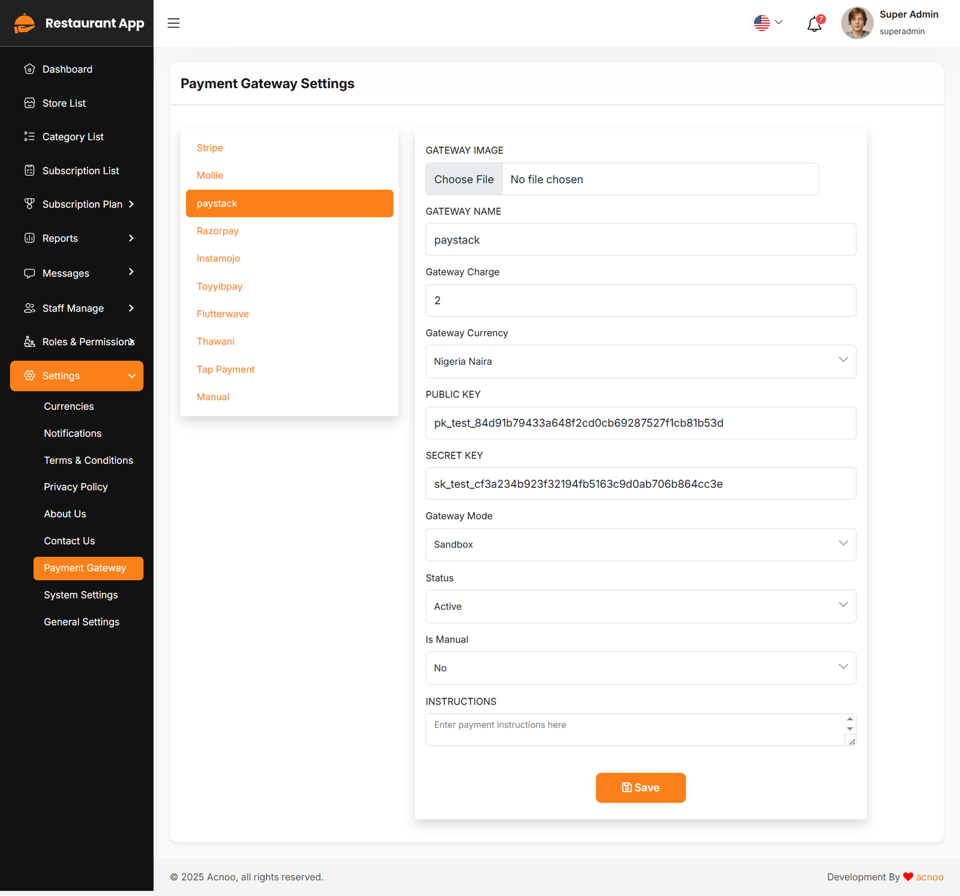Screen dimensions: 960x896
Task: Select the Razorpay gateway tab
Action: pyautogui.click(x=218, y=231)
